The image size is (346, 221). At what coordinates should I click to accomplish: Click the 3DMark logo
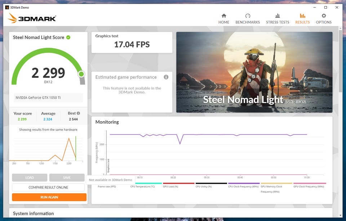[32, 18]
